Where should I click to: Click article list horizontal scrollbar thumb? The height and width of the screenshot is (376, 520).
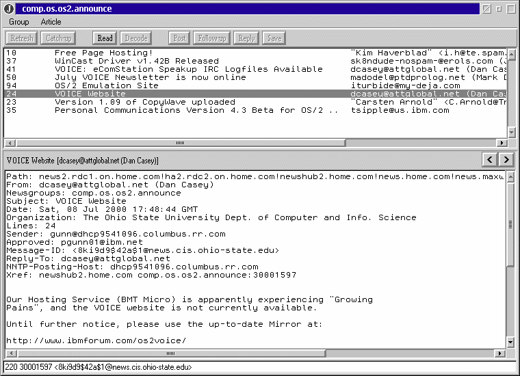click(x=181, y=143)
